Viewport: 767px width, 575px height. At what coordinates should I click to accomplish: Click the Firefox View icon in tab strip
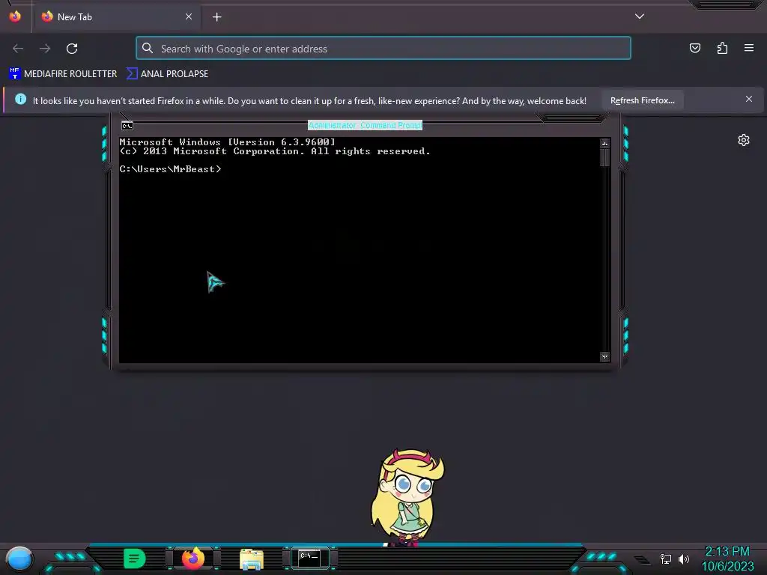(x=15, y=16)
